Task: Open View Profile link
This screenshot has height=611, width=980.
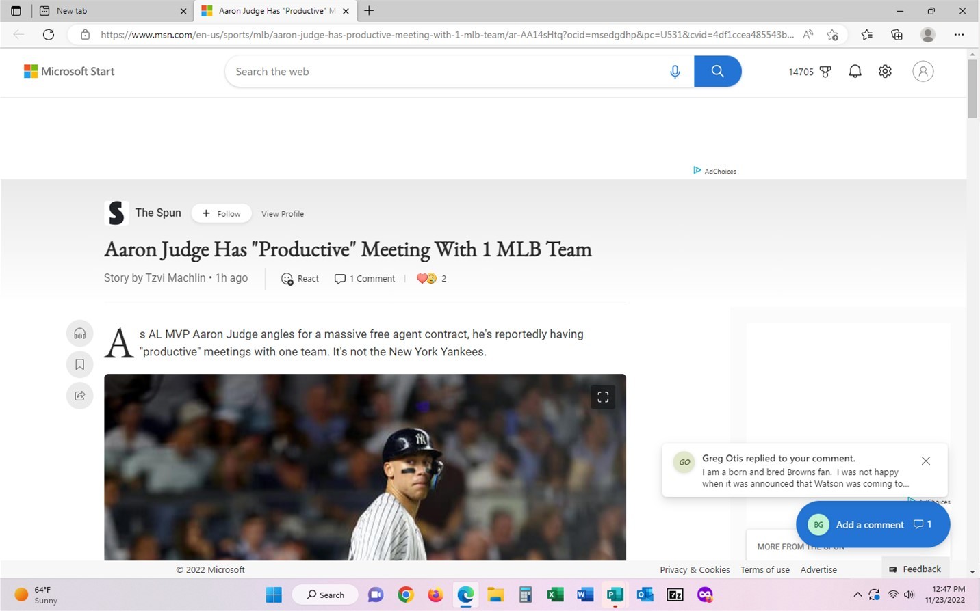Action: [283, 213]
